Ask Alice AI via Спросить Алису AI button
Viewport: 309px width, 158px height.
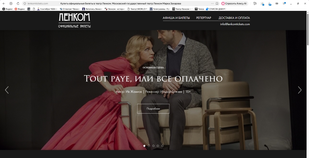click(x=234, y=3)
